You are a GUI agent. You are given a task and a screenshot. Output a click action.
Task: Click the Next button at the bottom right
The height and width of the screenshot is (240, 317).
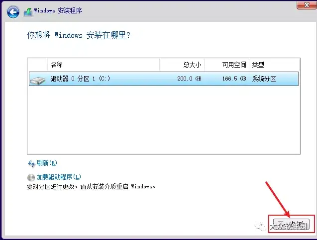(291, 224)
